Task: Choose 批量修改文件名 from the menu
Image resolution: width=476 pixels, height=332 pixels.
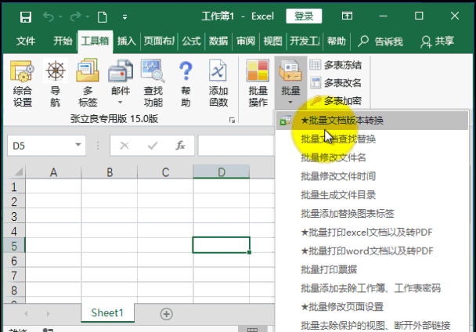Action: coord(333,157)
